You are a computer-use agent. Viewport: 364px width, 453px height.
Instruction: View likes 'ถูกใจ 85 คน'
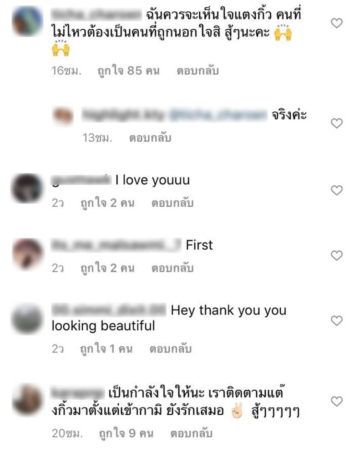click(x=128, y=71)
